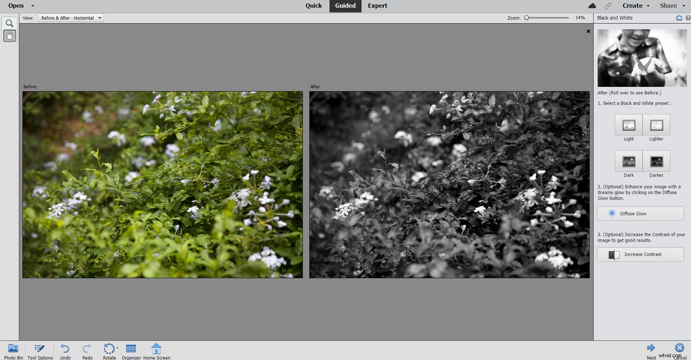Show Tool Options
Viewport: 691px width, 360px height.
pos(40,350)
